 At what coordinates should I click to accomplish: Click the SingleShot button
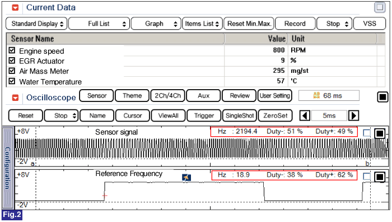point(240,115)
